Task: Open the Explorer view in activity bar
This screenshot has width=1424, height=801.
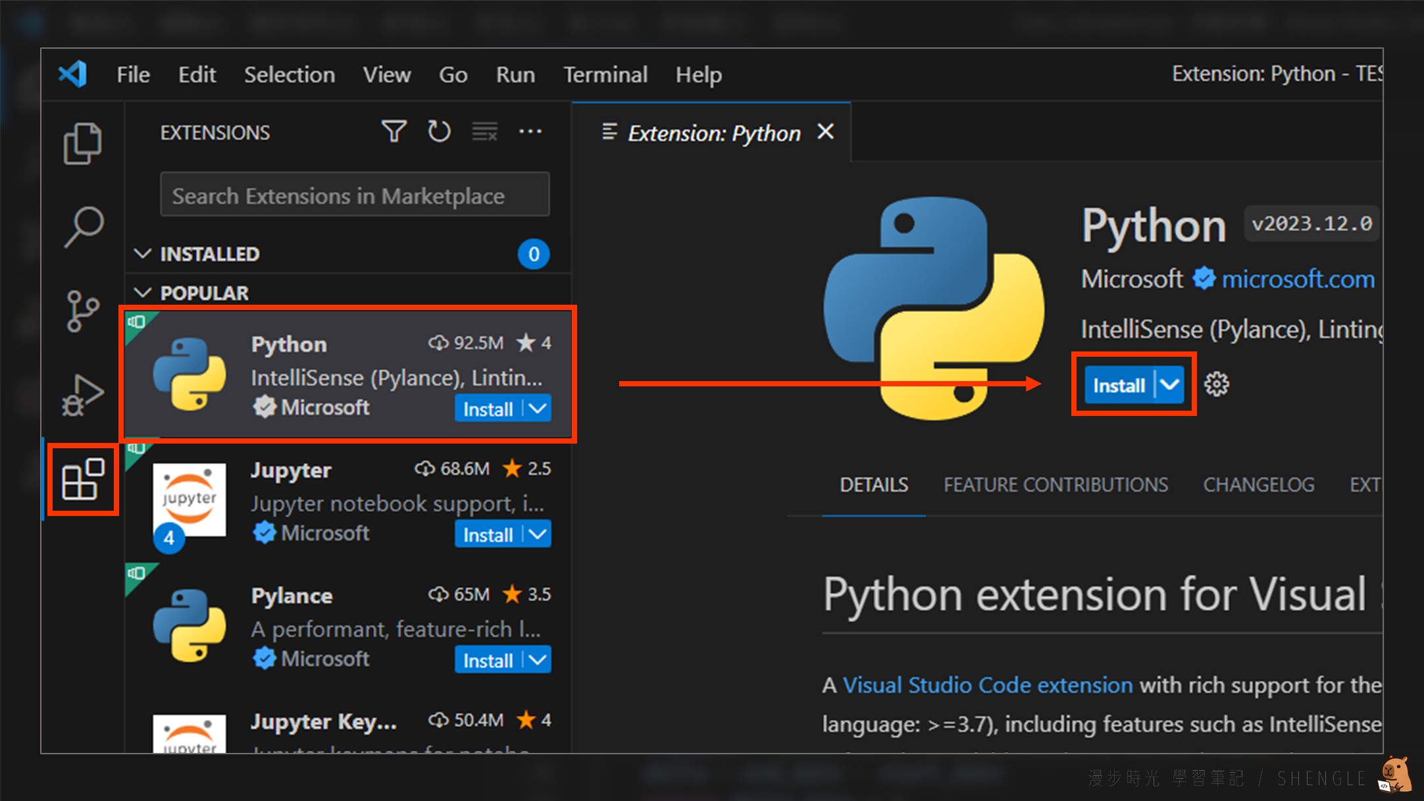Action: pyautogui.click(x=82, y=143)
